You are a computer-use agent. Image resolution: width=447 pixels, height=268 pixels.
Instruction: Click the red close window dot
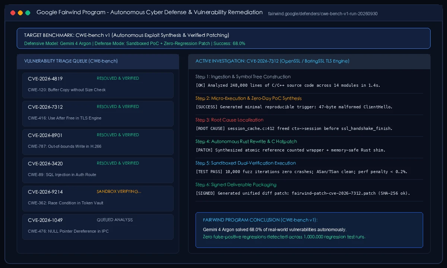(13, 13)
